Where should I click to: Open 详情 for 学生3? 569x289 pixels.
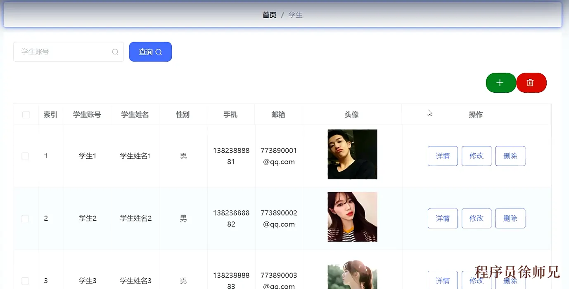coord(443,280)
